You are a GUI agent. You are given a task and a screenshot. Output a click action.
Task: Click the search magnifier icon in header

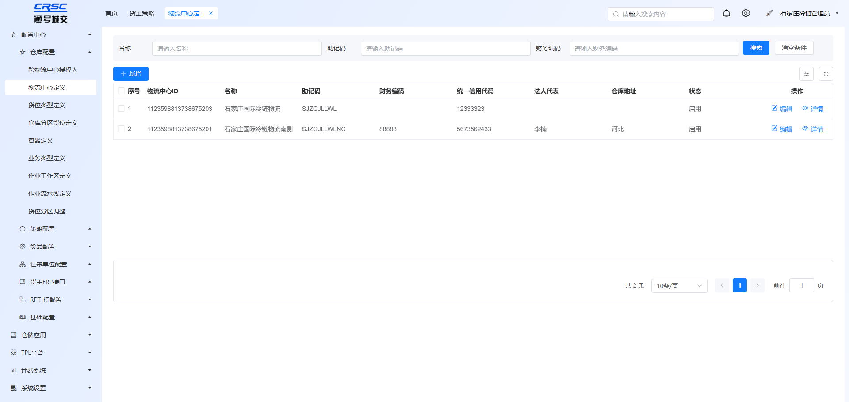point(616,14)
